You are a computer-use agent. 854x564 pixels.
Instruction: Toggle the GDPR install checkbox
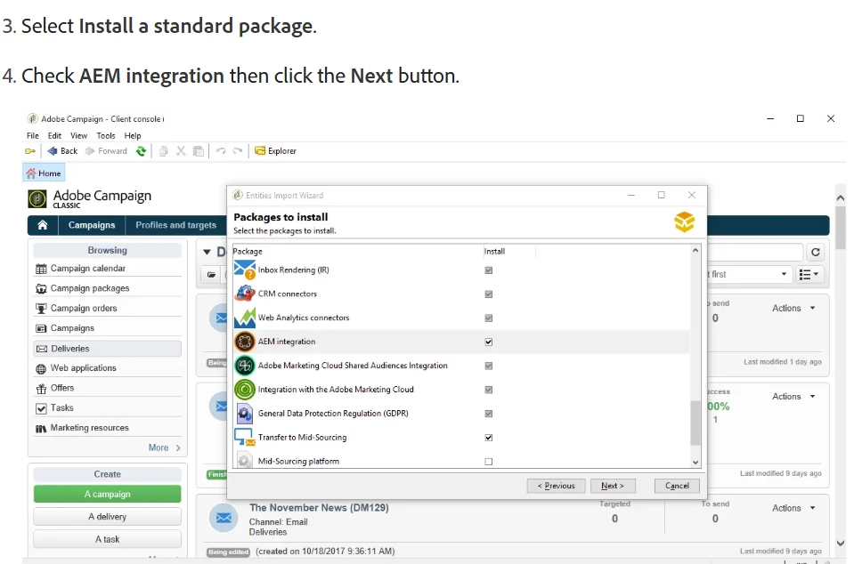click(x=489, y=414)
